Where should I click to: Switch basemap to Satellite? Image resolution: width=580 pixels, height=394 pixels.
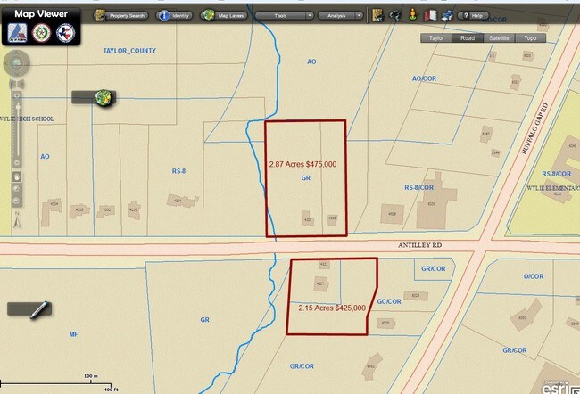[x=499, y=39]
